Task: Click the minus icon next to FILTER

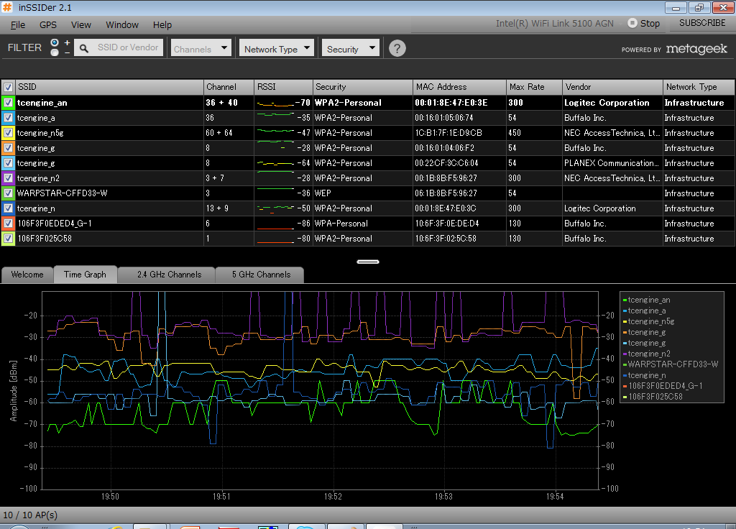Action: tap(67, 52)
